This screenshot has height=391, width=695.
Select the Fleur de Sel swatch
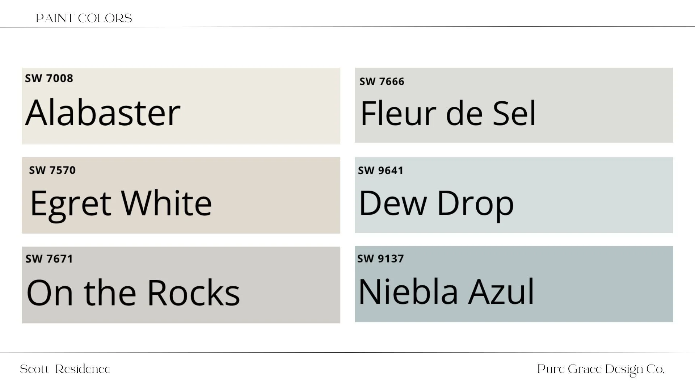[x=514, y=105]
